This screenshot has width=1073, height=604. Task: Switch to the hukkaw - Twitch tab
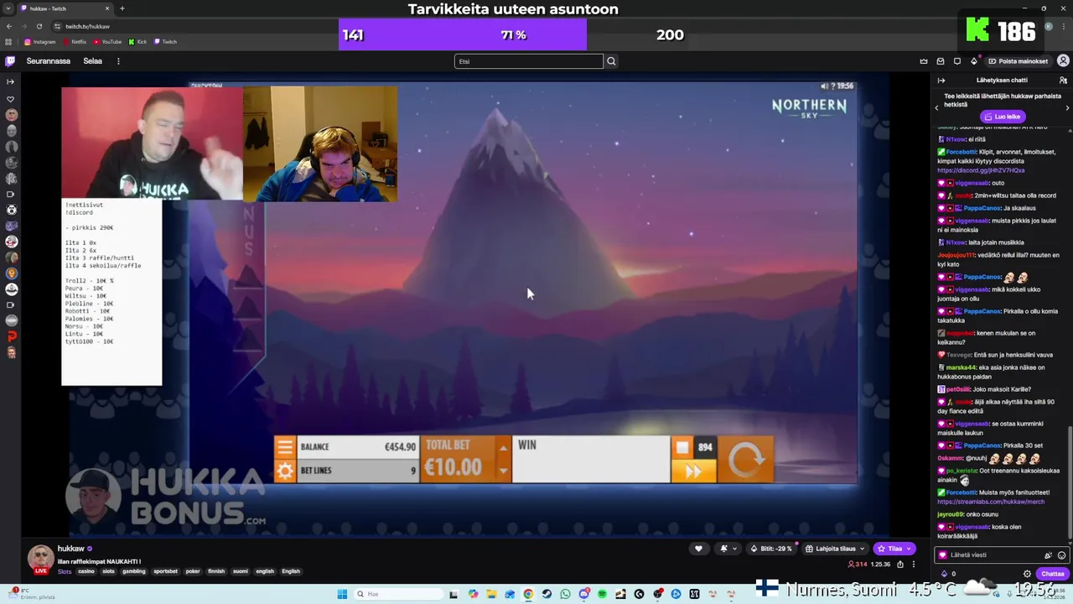65,8
